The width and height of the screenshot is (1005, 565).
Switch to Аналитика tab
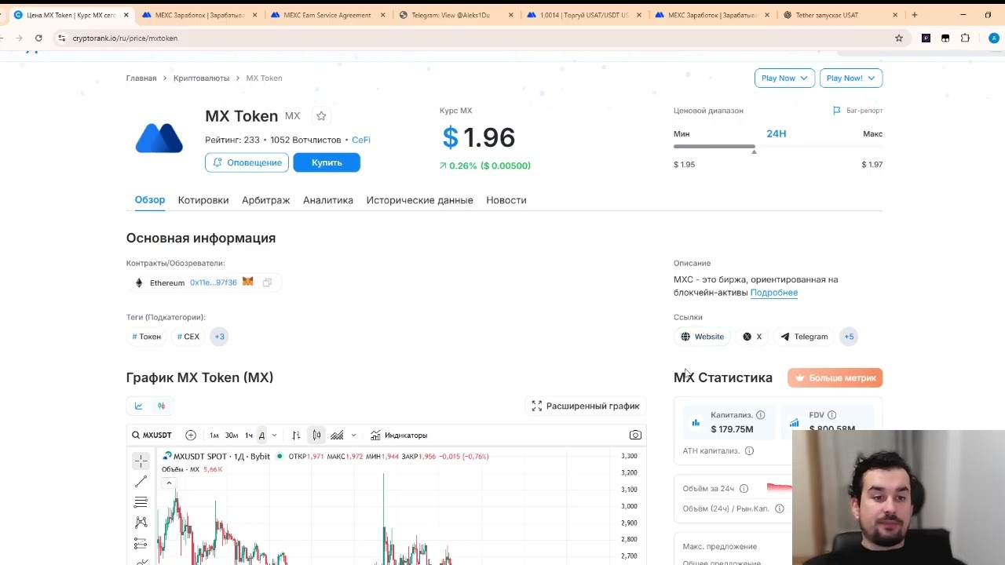click(328, 200)
